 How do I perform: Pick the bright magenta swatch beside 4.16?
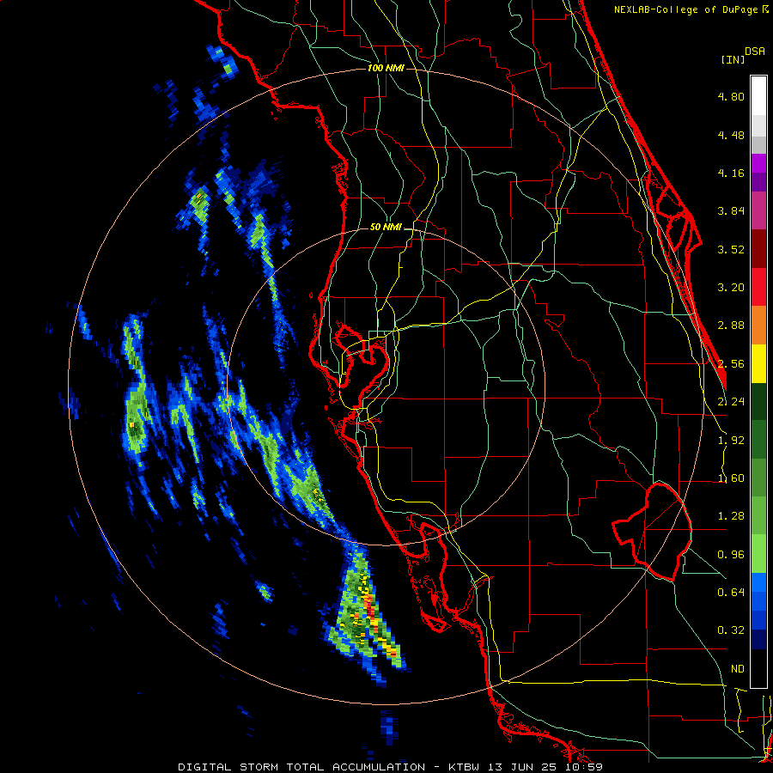click(x=758, y=163)
